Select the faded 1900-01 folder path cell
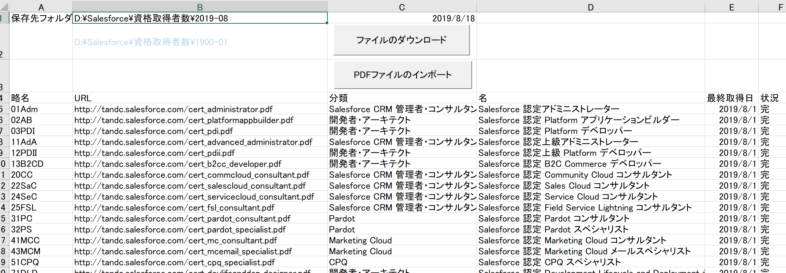Screen dimensions: 786x273 click(x=200, y=41)
